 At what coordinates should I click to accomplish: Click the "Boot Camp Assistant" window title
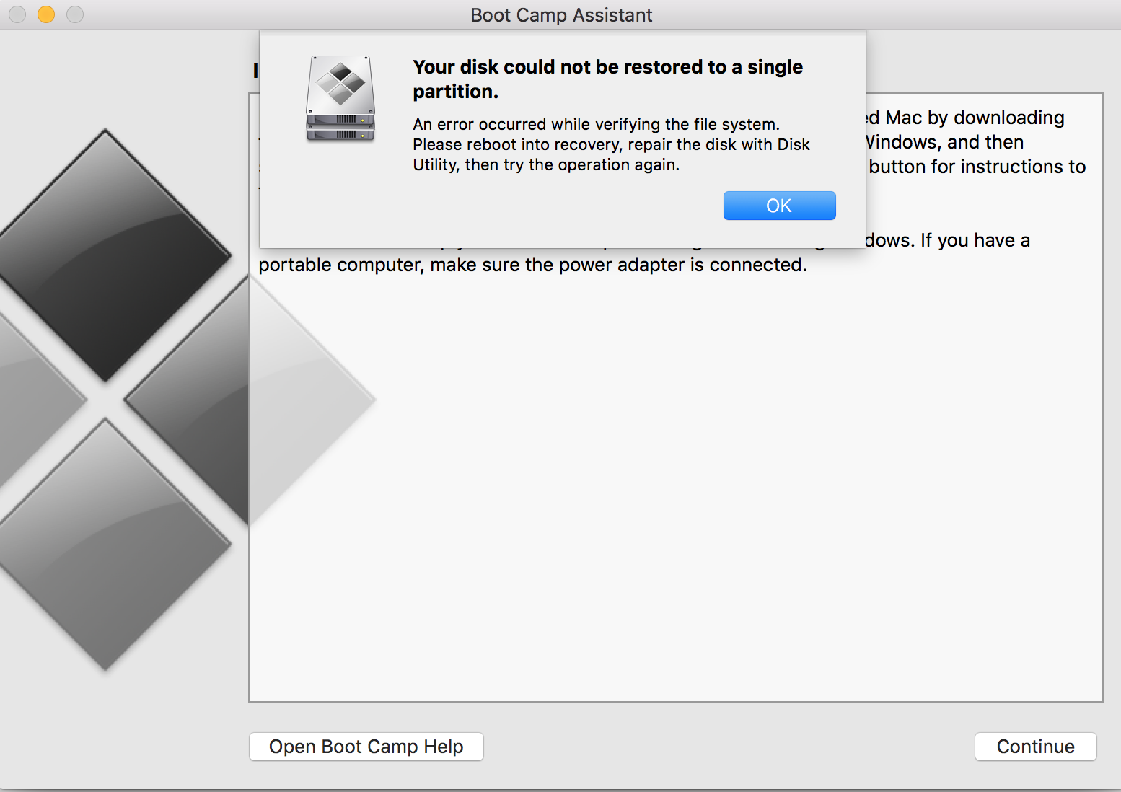(x=561, y=15)
